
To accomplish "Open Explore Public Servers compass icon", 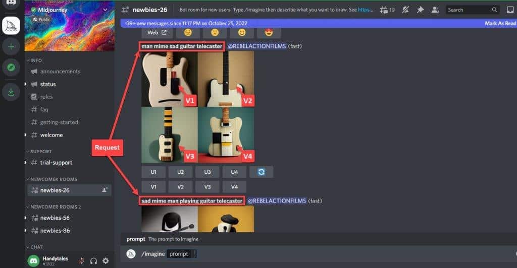I will click(x=11, y=68).
